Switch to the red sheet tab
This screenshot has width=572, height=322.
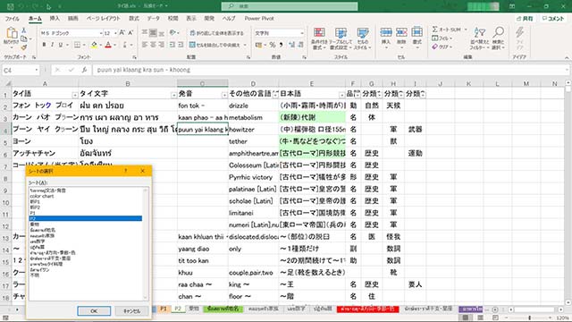click(x=367, y=309)
